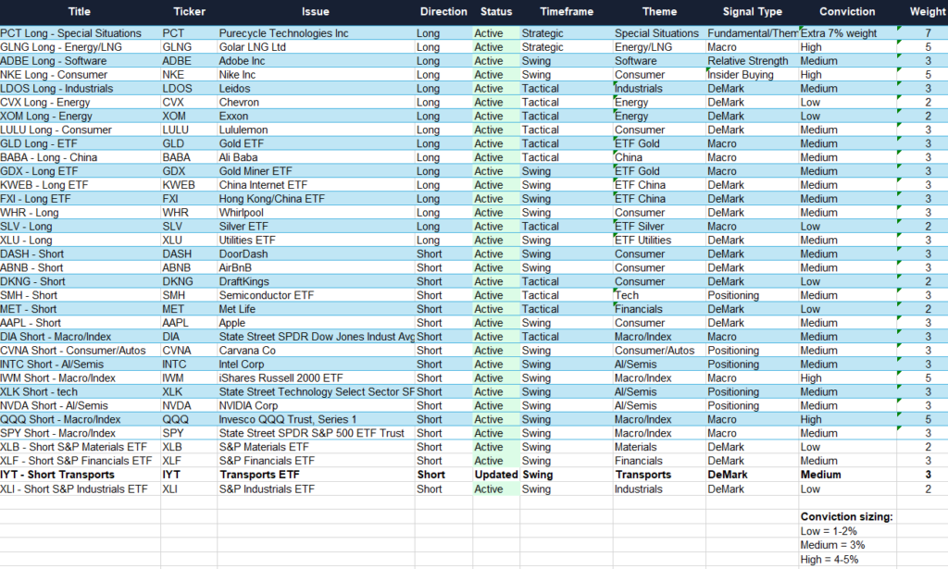Viewport: 948px width, 569px height.
Task: Select the 'Chevron' issue cell
Action: pos(316,103)
